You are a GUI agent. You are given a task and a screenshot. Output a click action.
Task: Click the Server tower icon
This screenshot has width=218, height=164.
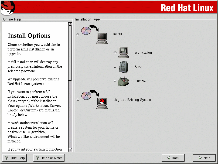(x=123, y=67)
